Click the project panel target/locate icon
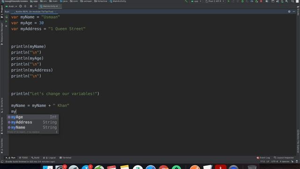 coord(21,6)
